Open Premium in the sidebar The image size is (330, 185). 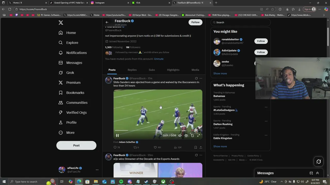[x=70, y=82]
